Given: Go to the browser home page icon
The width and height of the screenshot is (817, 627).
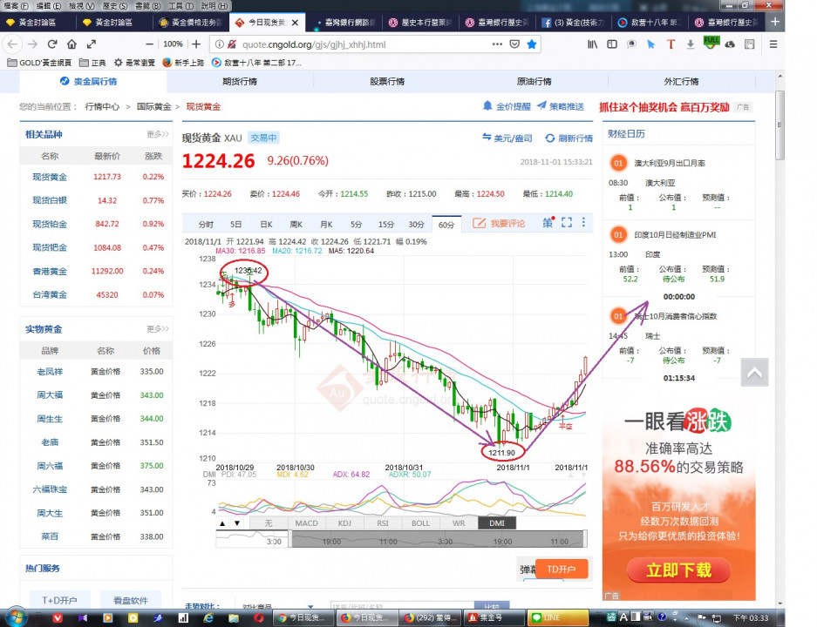Looking at the screenshot, I should [71, 44].
